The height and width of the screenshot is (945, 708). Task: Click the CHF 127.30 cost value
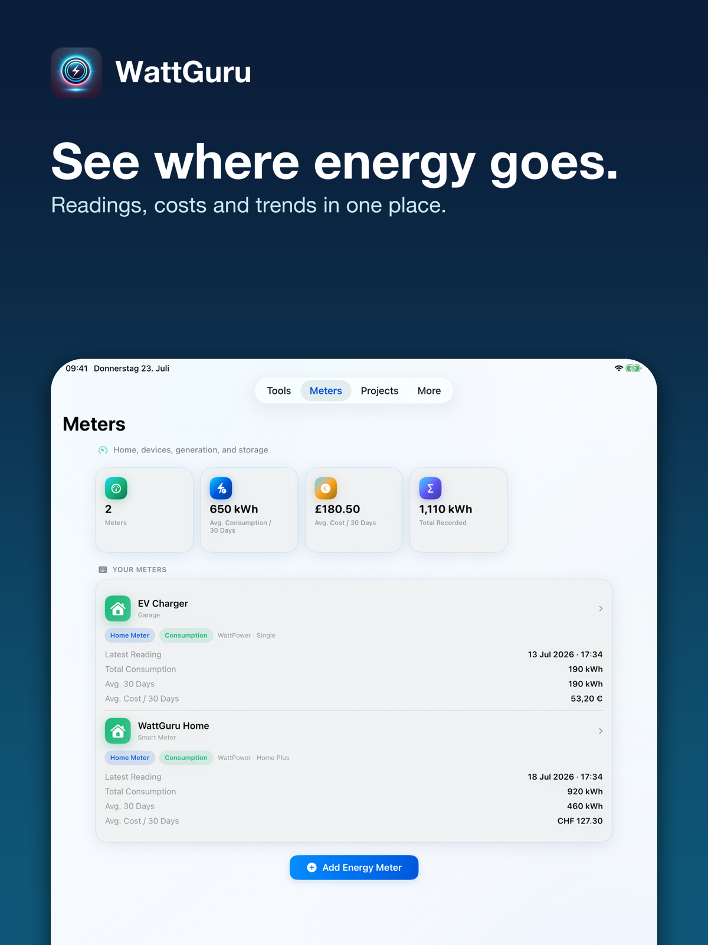[580, 821]
